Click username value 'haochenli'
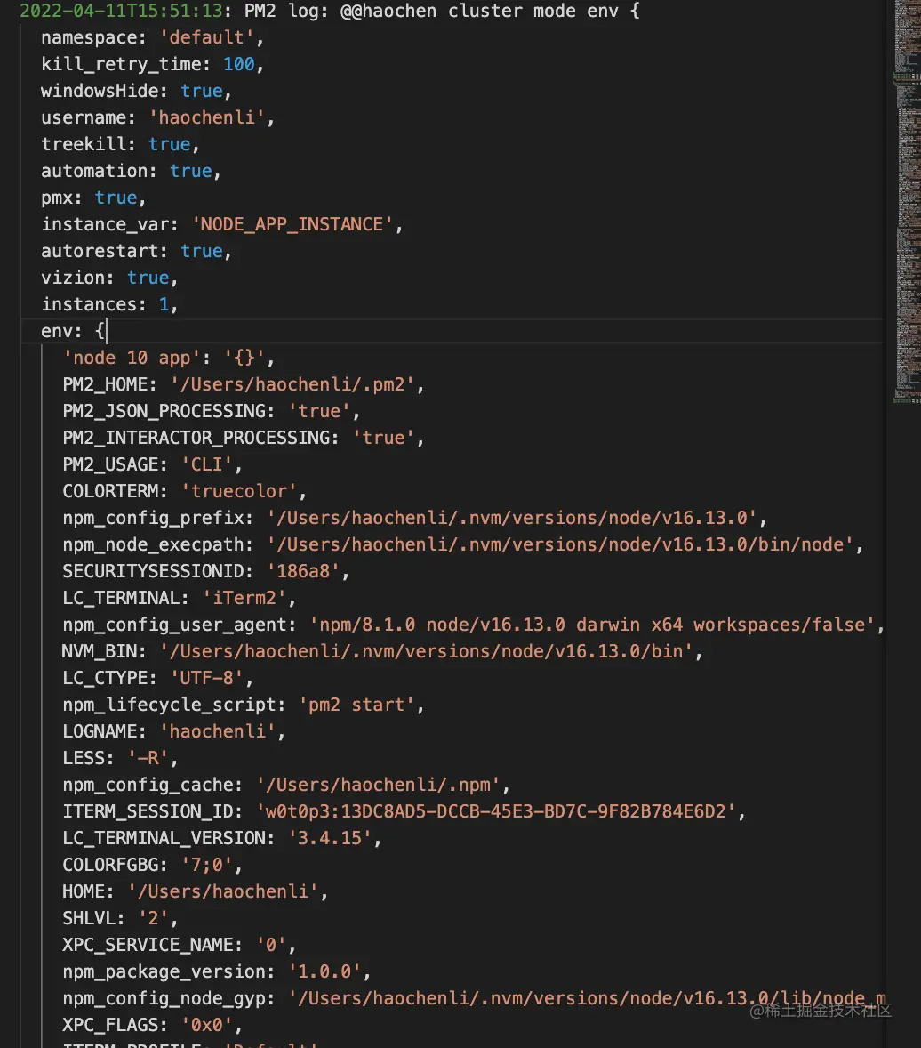This screenshot has height=1048, width=921. coord(206,117)
